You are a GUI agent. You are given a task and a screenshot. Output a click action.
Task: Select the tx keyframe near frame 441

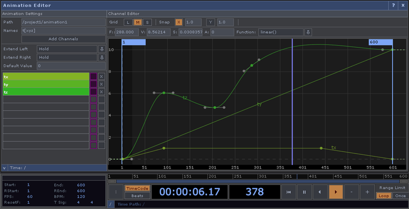(321, 148)
